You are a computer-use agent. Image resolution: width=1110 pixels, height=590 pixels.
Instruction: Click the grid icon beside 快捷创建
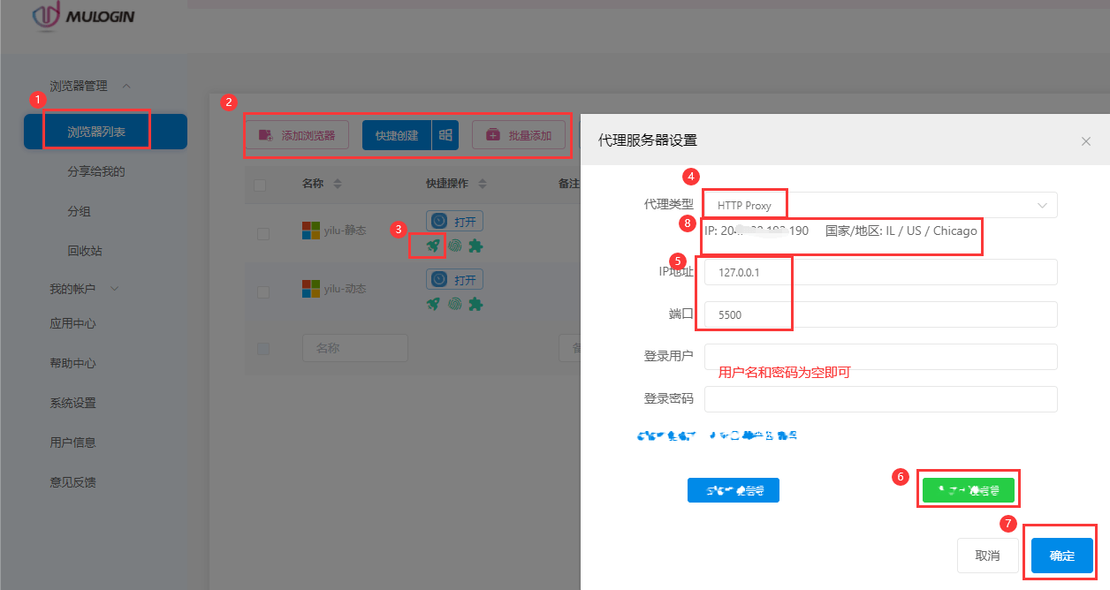coord(445,135)
